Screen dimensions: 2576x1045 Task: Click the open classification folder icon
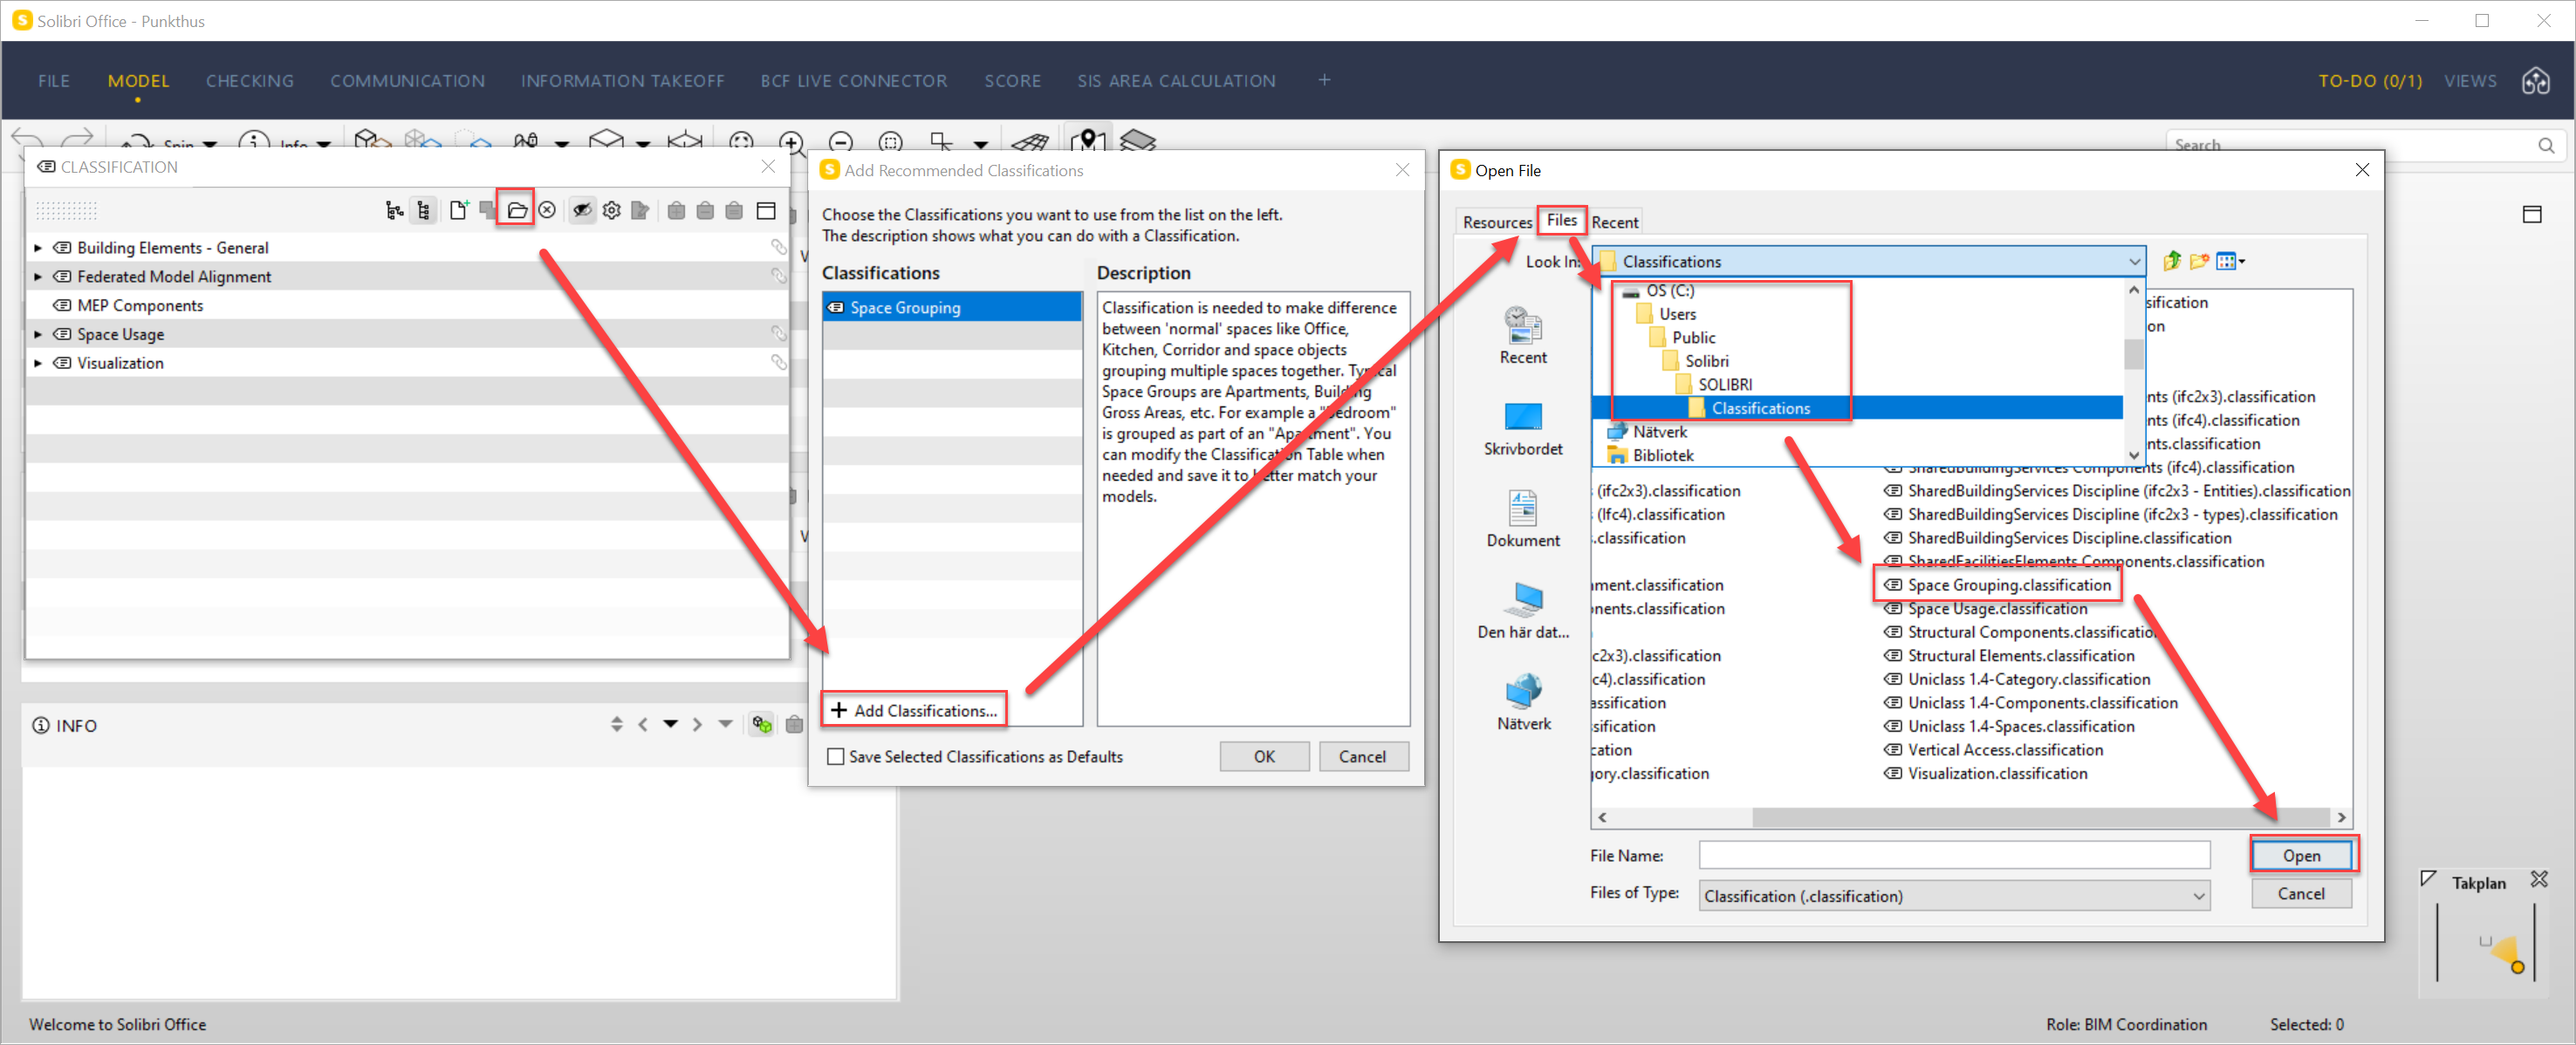tap(516, 210)
